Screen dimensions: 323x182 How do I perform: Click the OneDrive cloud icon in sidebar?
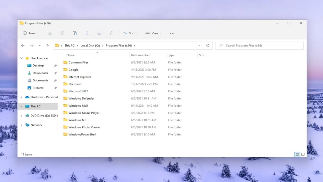pyautogui.click(x=27, y=97)
